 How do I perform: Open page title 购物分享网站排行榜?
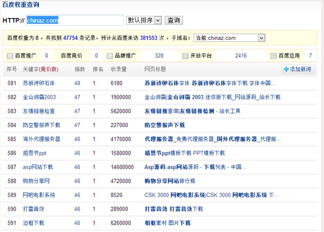(170, 181)
